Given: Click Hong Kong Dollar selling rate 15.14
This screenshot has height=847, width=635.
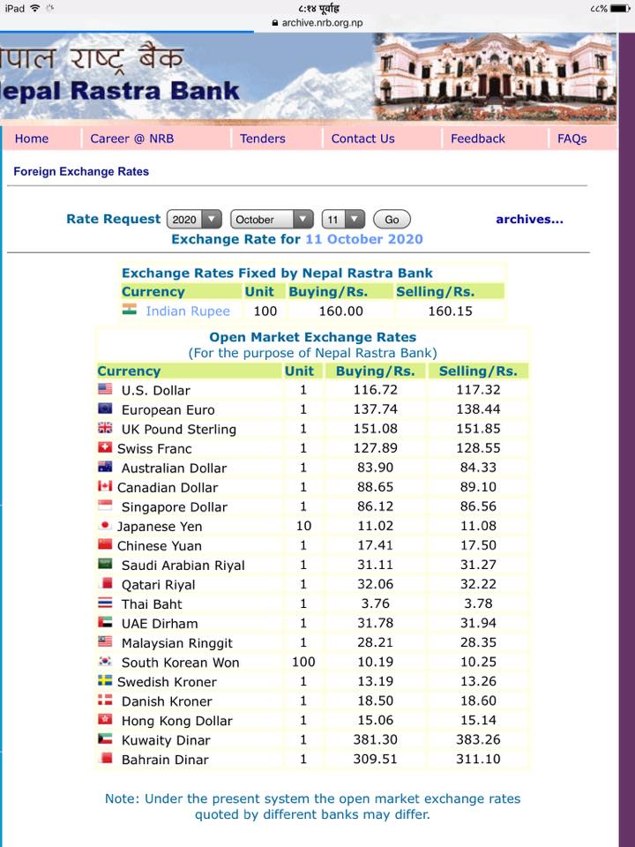Looking at the screenshot, I should pos(478,721).
